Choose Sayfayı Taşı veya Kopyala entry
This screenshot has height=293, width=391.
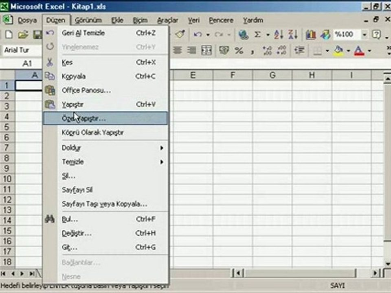click(x=105, y=204)
